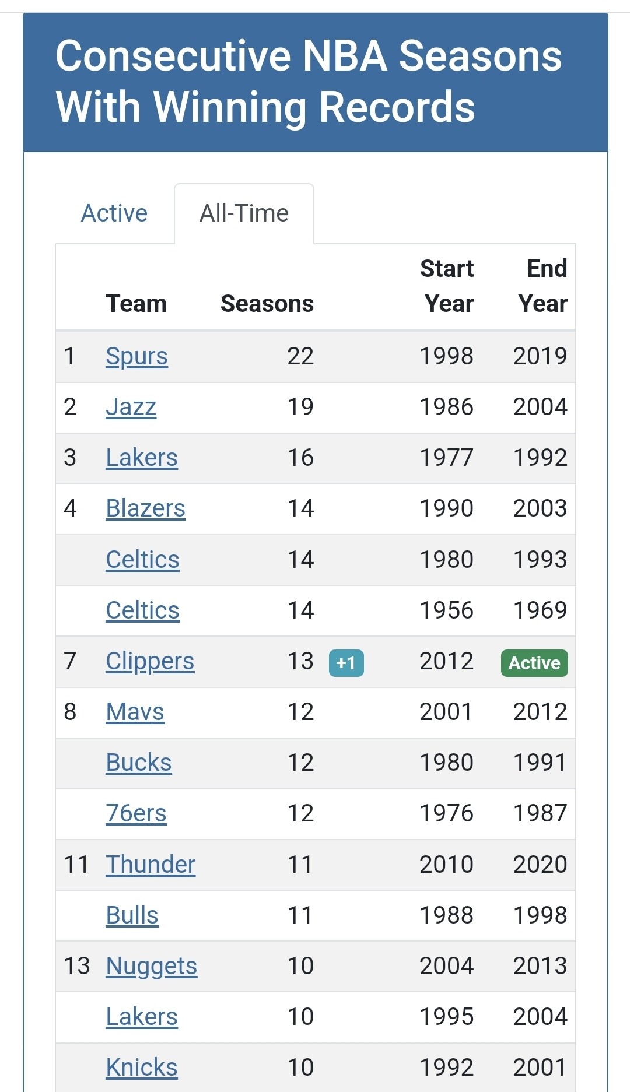The height and width of the screenshot is (1092, 630).
Task: Open the 76ers team link
Action: [x=136, y=813]
